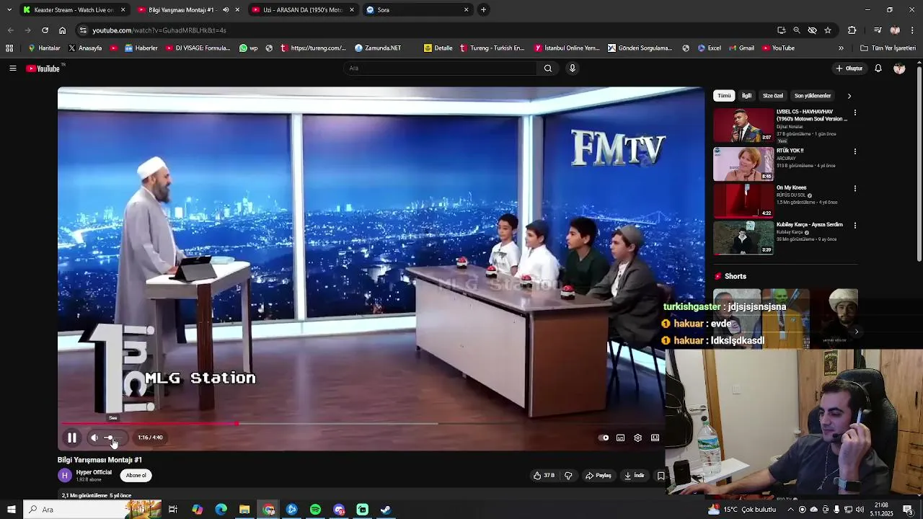Open File Explorer from the taskbar
Viewport: 923px width, 519px height.
(x=244, y=510)
